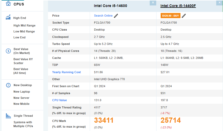Click the Socket Type row label
The image size is (223, 131).
coord(61,23)
